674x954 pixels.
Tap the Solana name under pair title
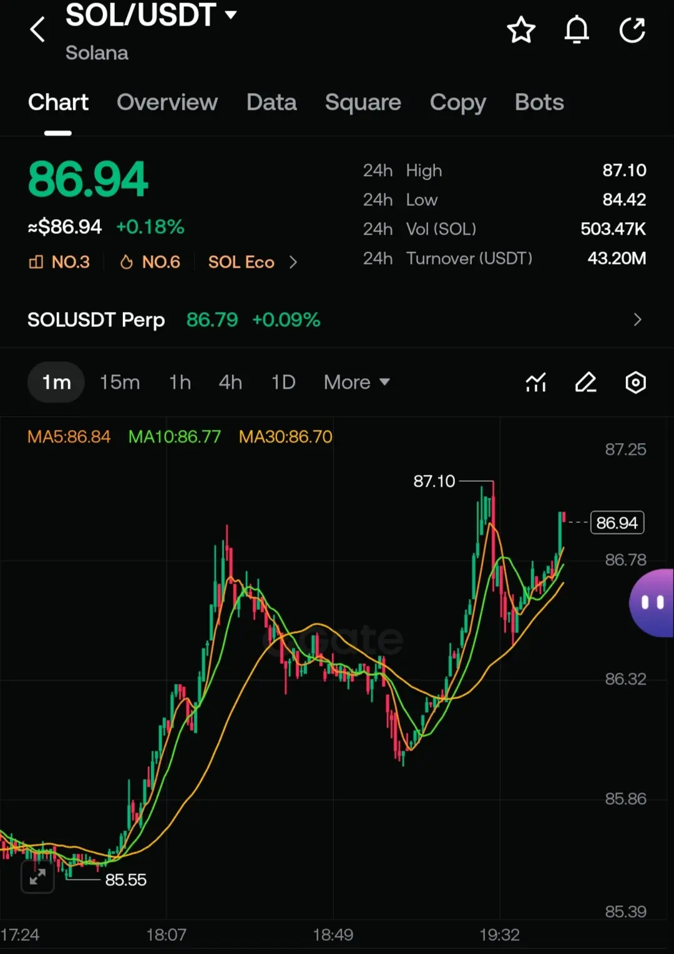[97, 53]
